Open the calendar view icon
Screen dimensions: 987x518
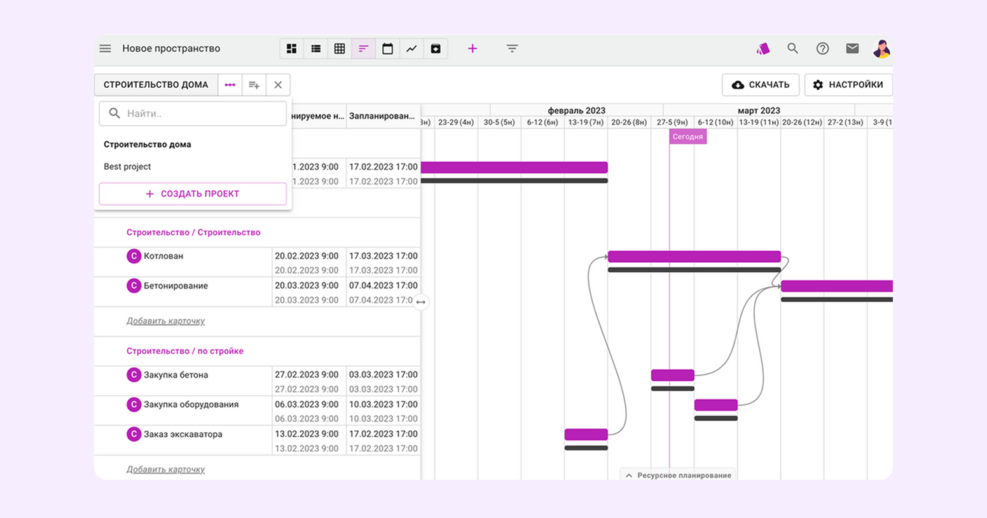tap(387, 48)
